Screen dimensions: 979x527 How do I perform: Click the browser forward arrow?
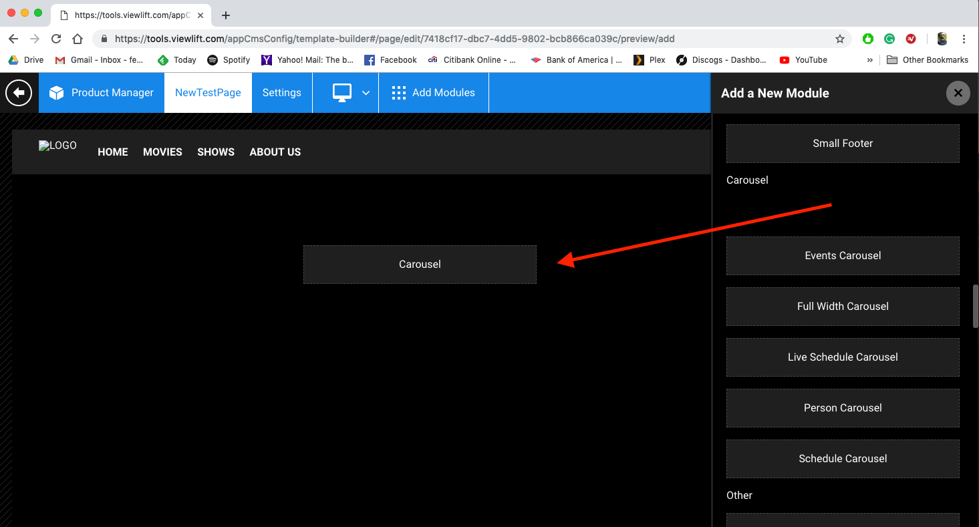[35, 39]
